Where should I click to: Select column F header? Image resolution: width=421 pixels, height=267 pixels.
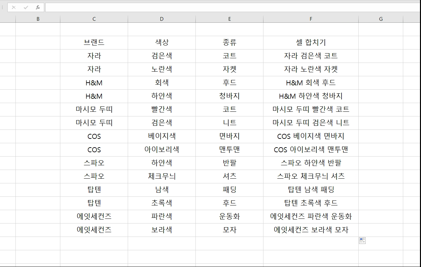point(311,19)
